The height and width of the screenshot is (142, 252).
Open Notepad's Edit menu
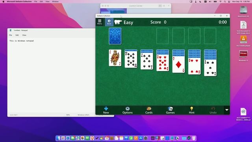[17, 35]
